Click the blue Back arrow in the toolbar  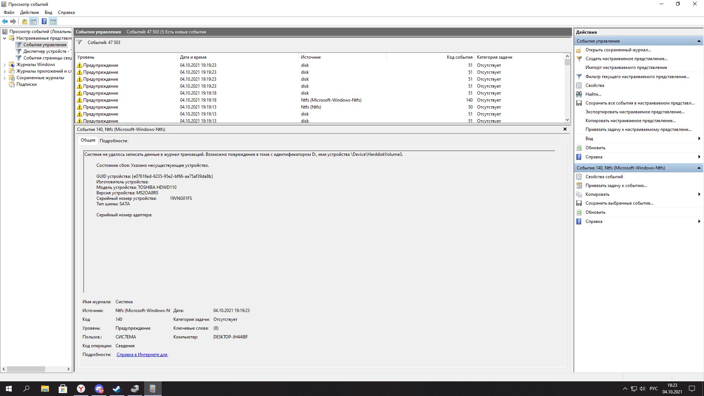[5, 21]
